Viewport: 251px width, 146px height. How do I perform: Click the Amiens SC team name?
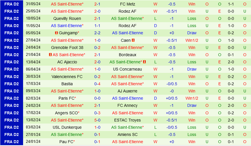128,134
